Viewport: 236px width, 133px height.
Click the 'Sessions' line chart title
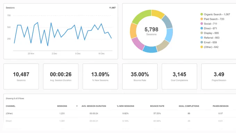pyautogui.click(x=10, y=8)
